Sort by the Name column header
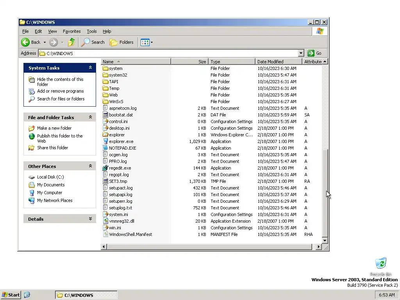This screenshot has width=400, height=300. pyautogui.click(x=136, y=62)
